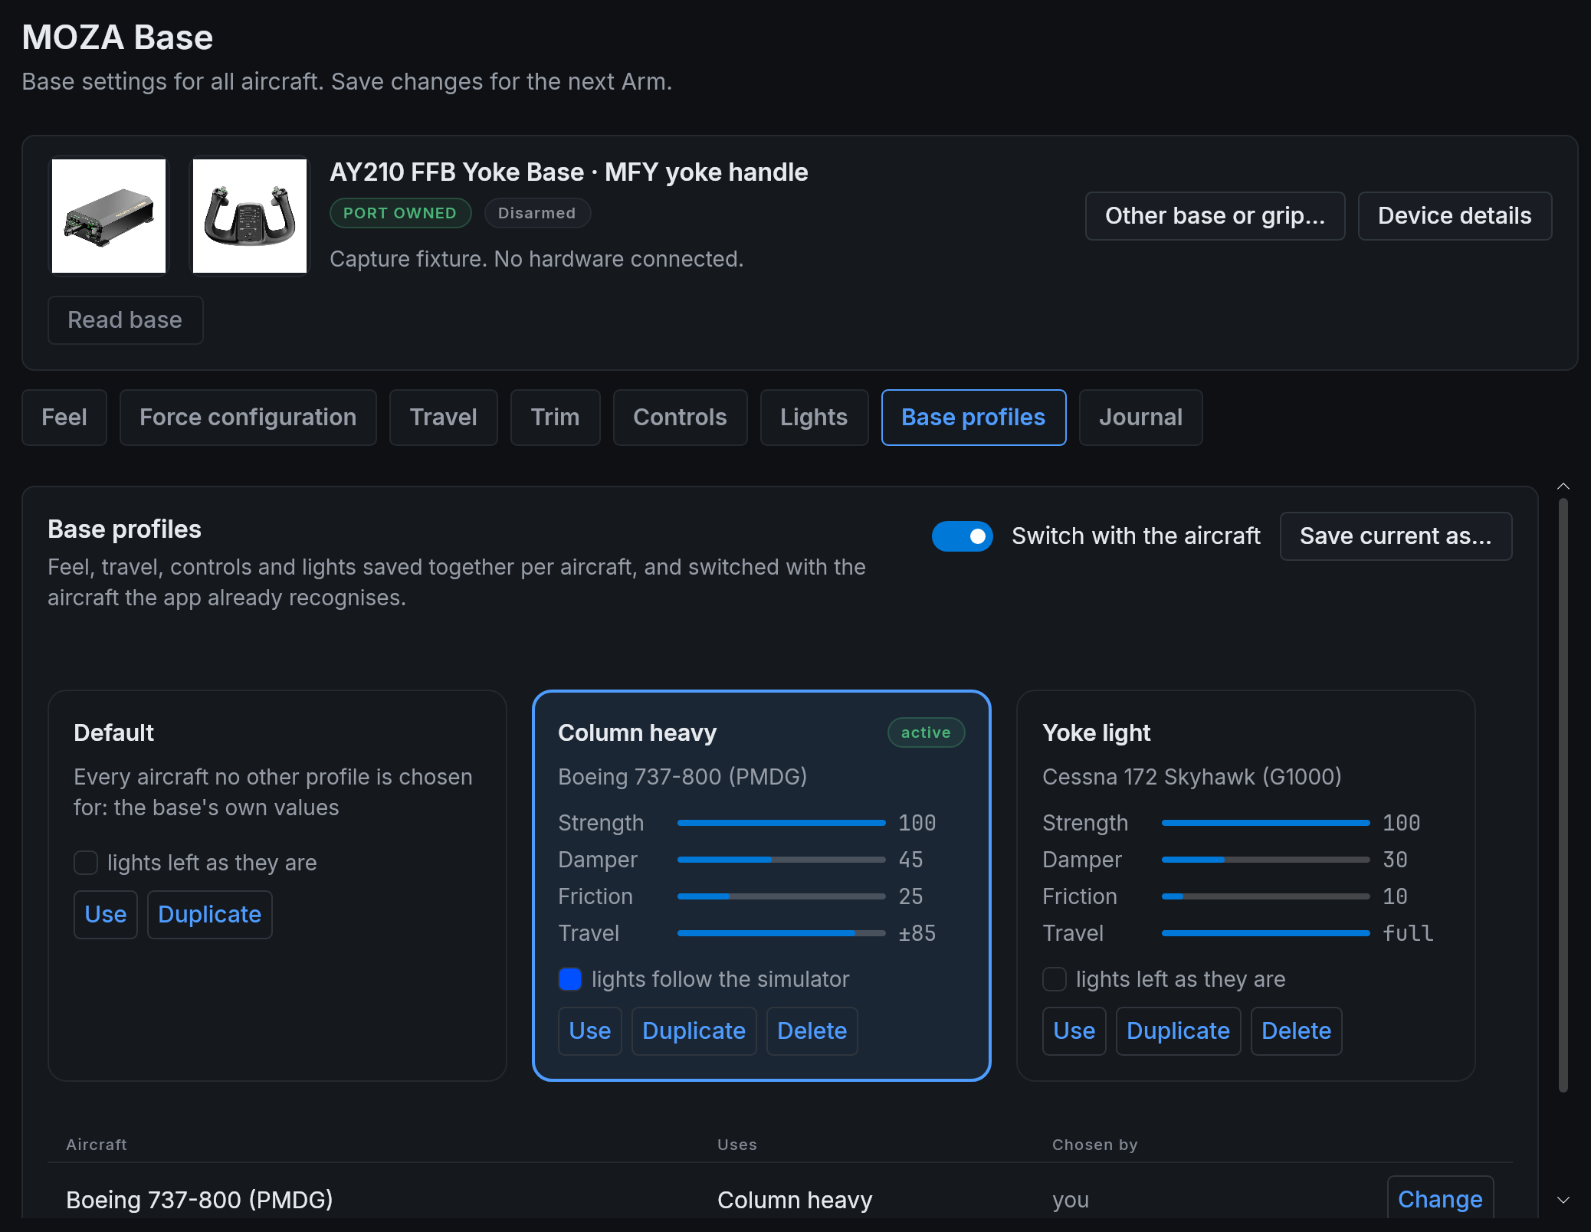1591x1232 pixels.
Task: Uncheck lights follow the simulator checkbox
Action: point(570,979)
